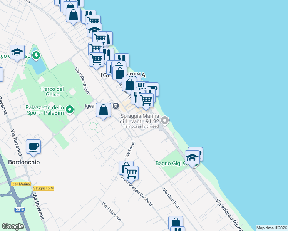Click the Via Alfonso Pinzon street label
The height and width of the screenshot is (231, 288).
click(229, 214)
